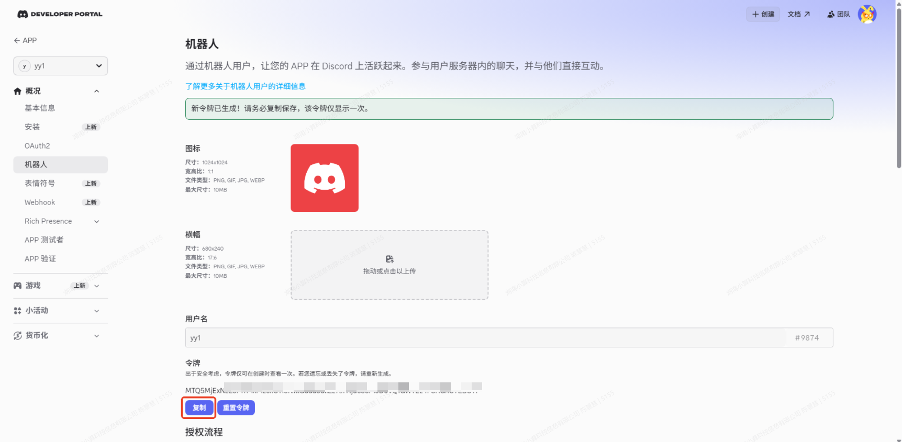This screenshot has width=902, height=442.
Task: Expand the Rich Presence submenu chevron
Action: pos(96,221)
